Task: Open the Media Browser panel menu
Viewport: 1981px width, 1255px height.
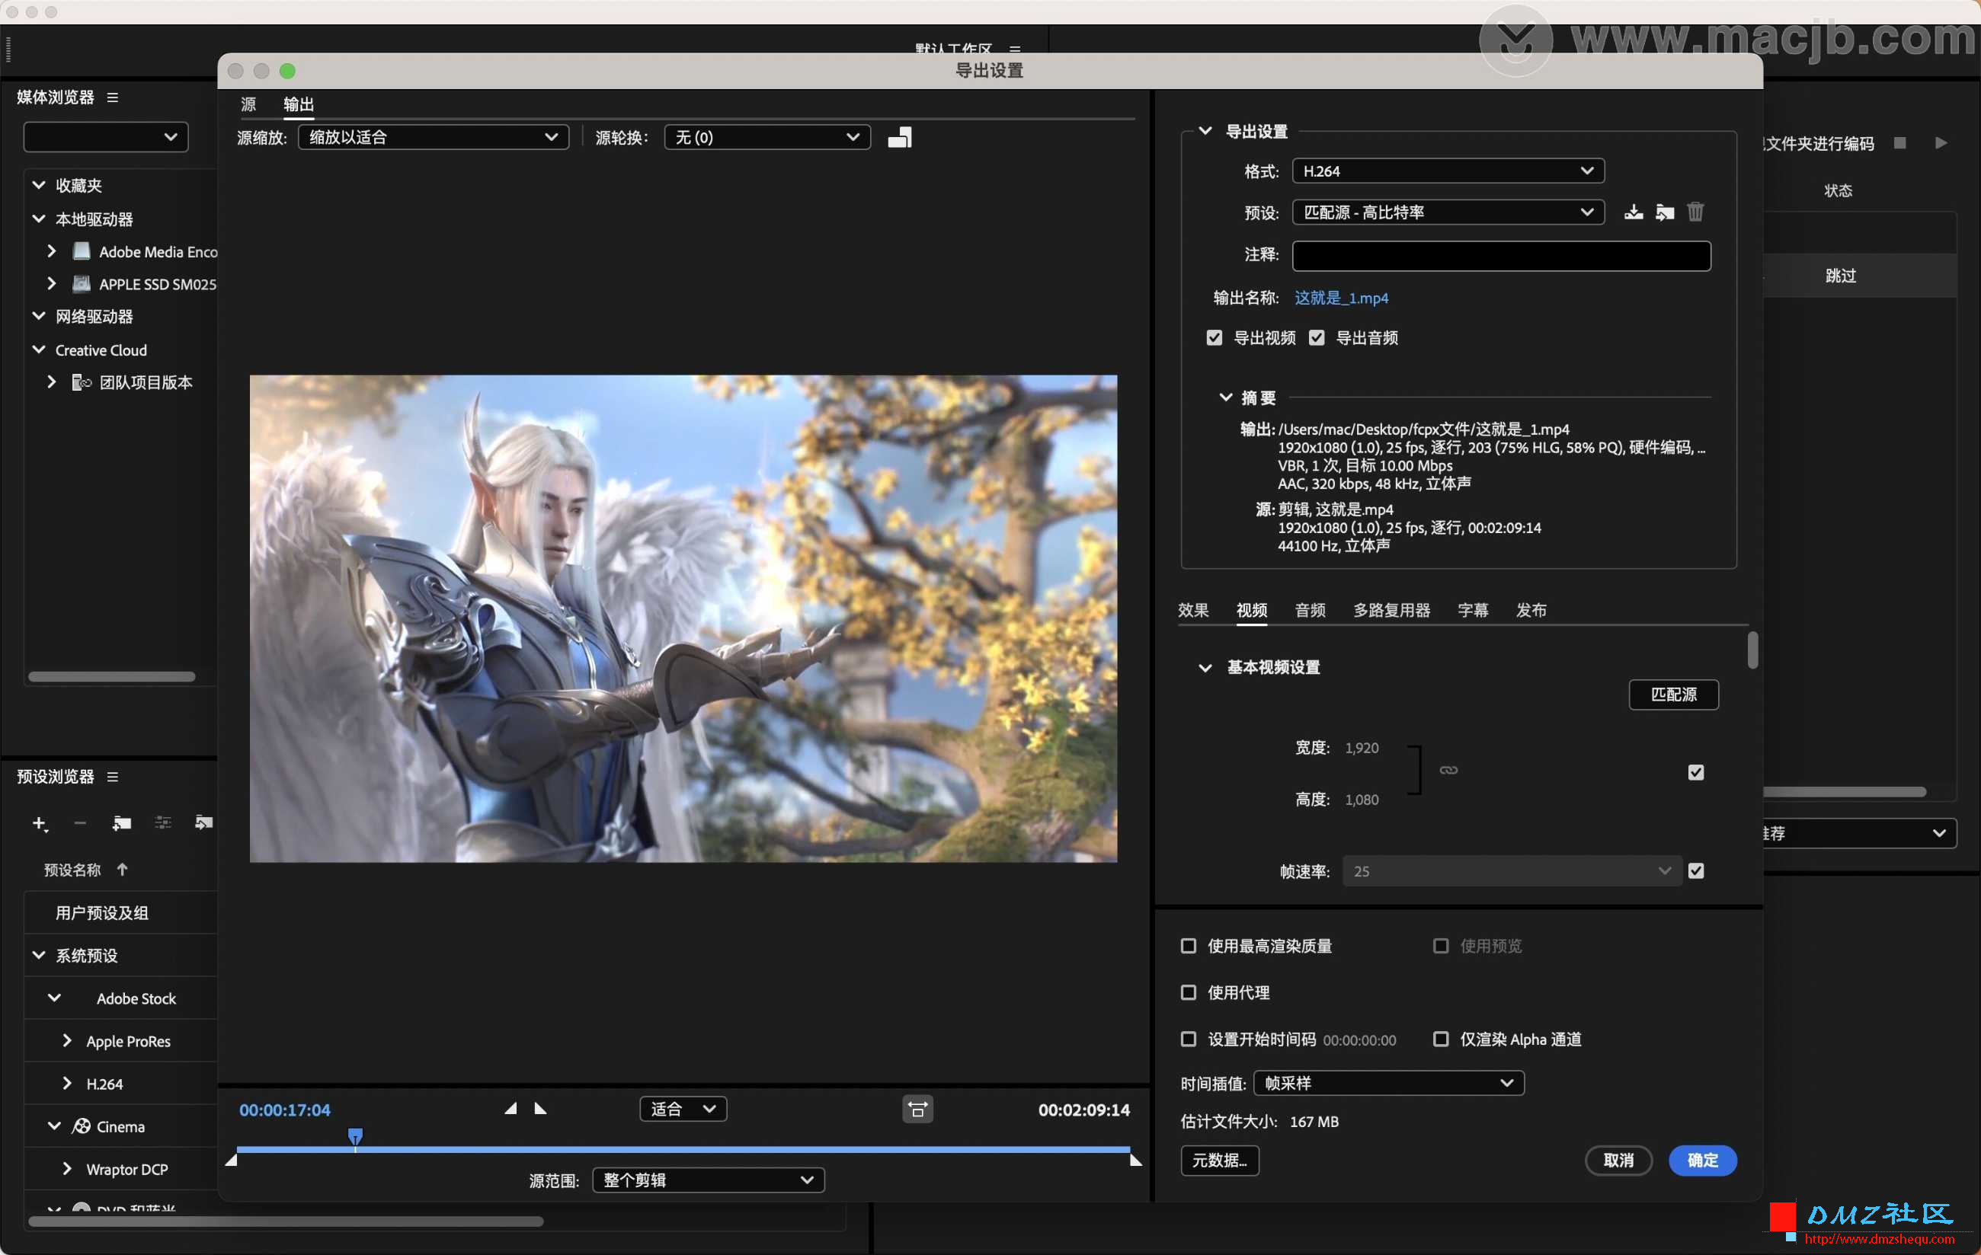Action: 113,98
